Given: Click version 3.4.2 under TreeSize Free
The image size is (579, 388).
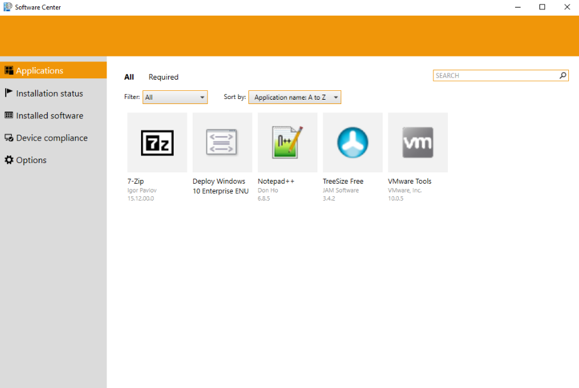Looking at the screenshot, I should (x=329, y=199).
